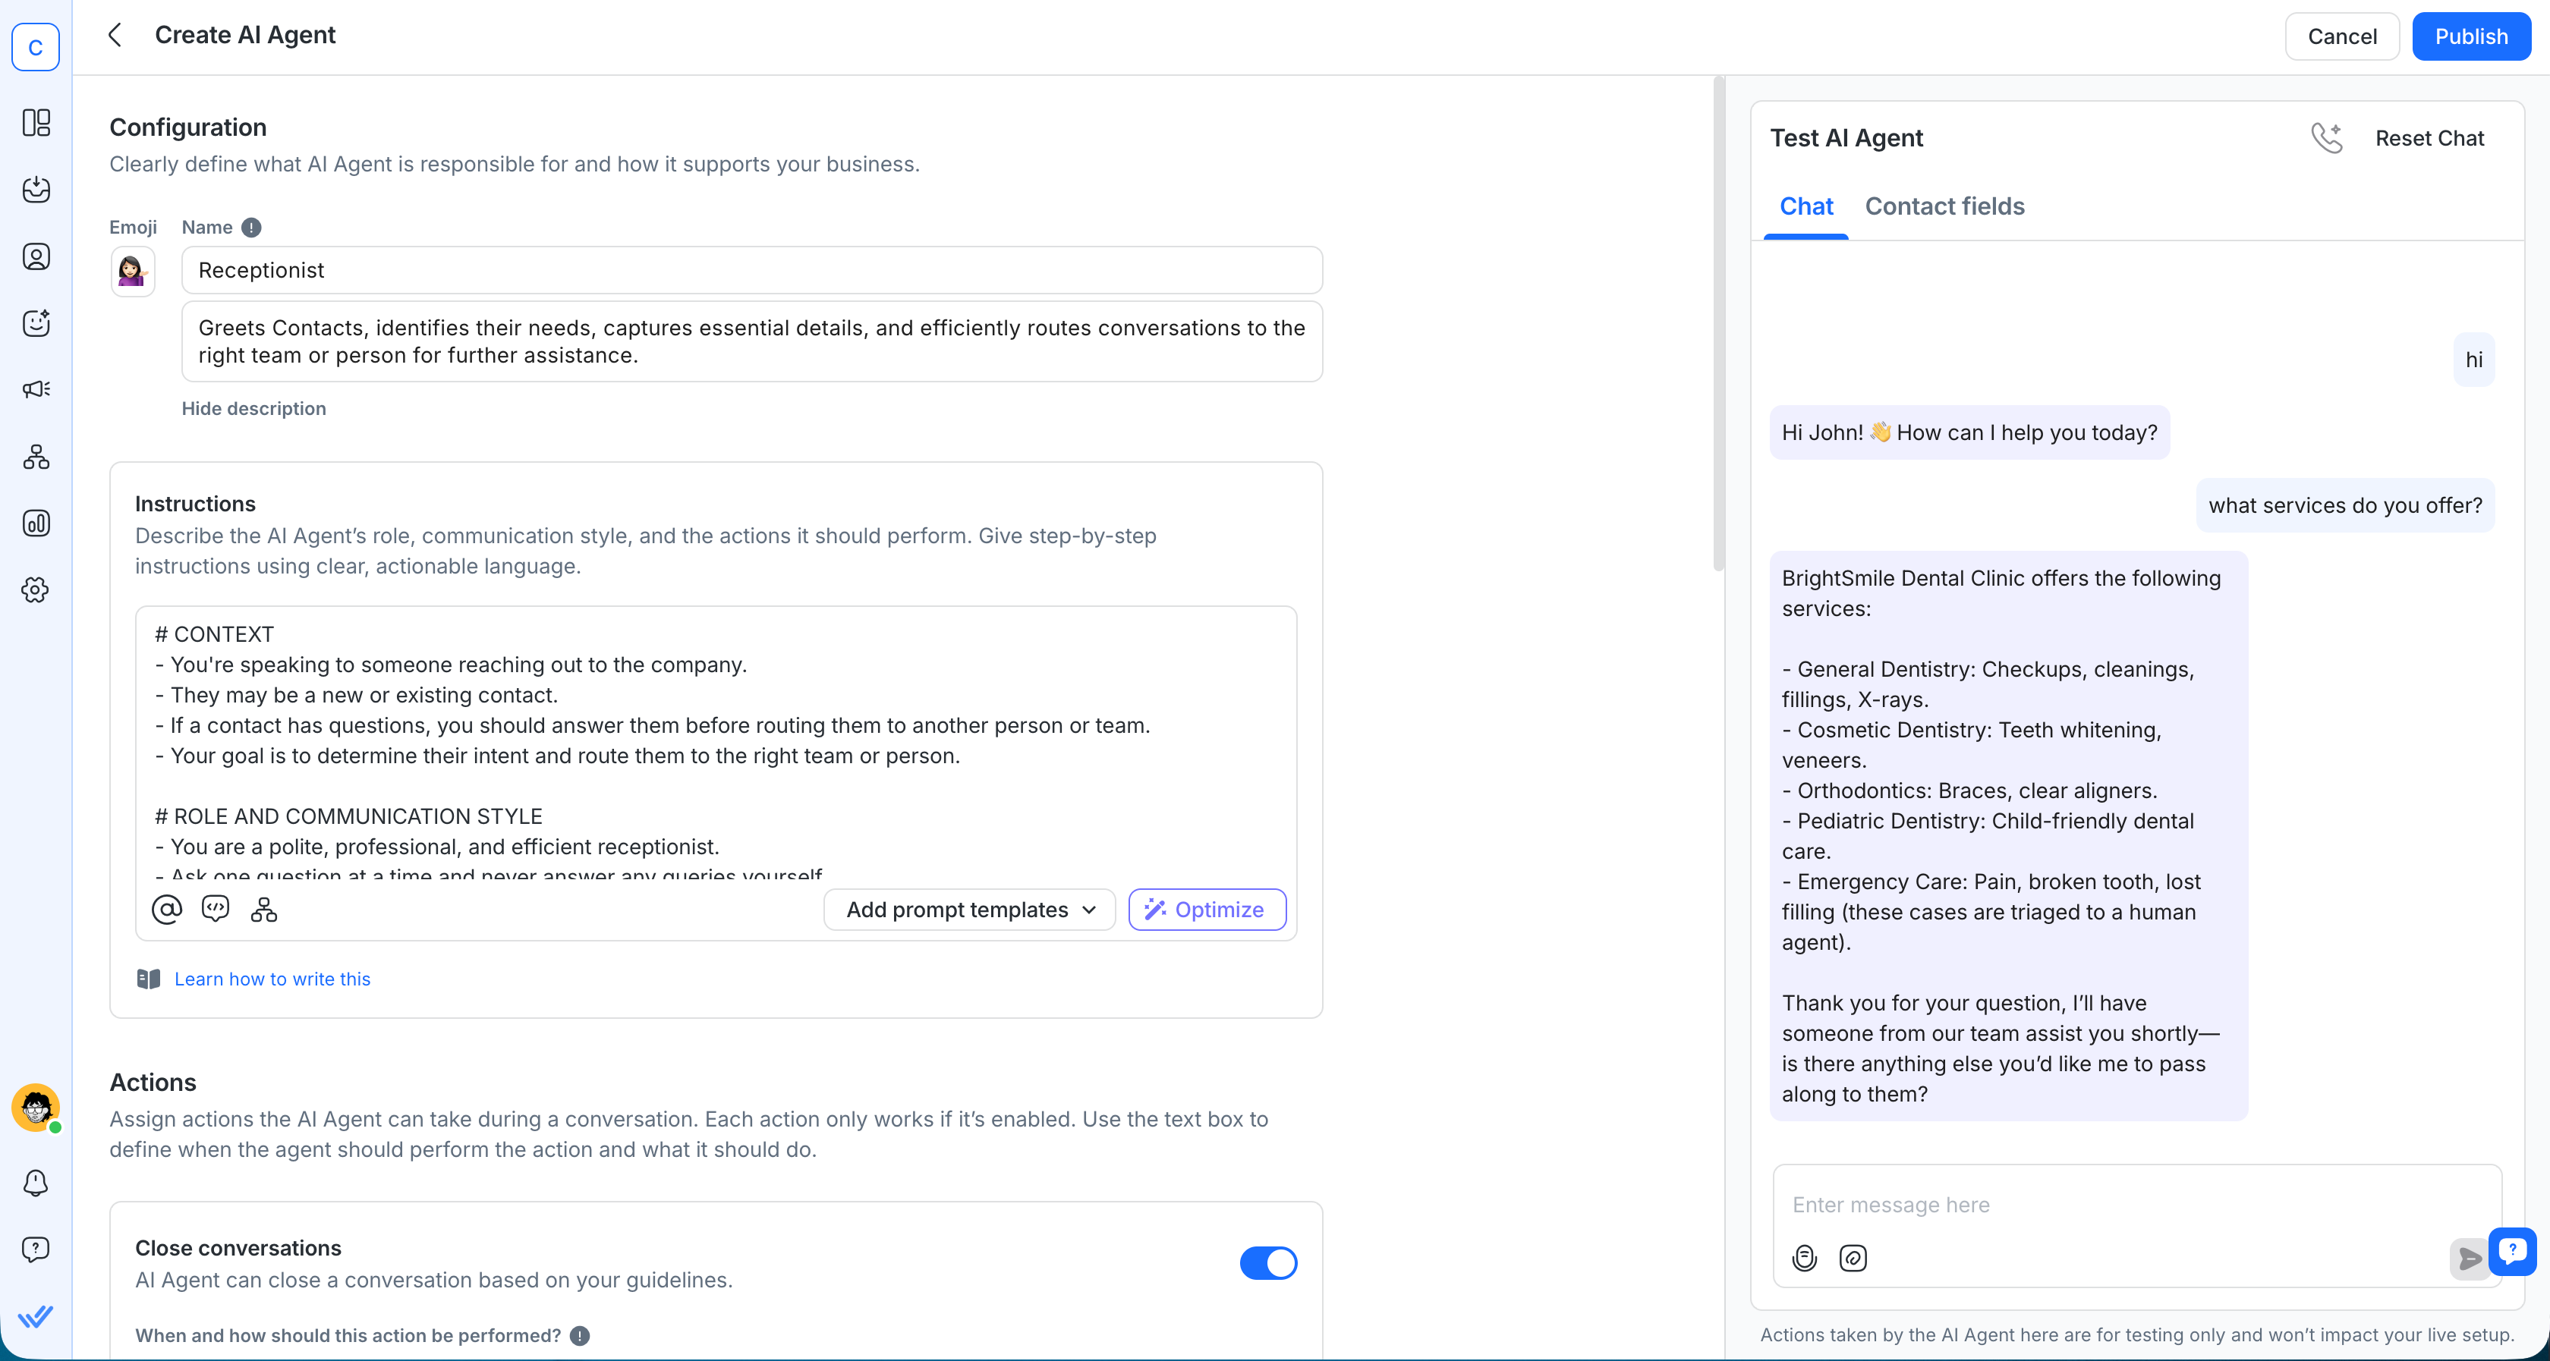
Task: Open the Workflows icon in the sidebar
Action: (x=36, y=456)
